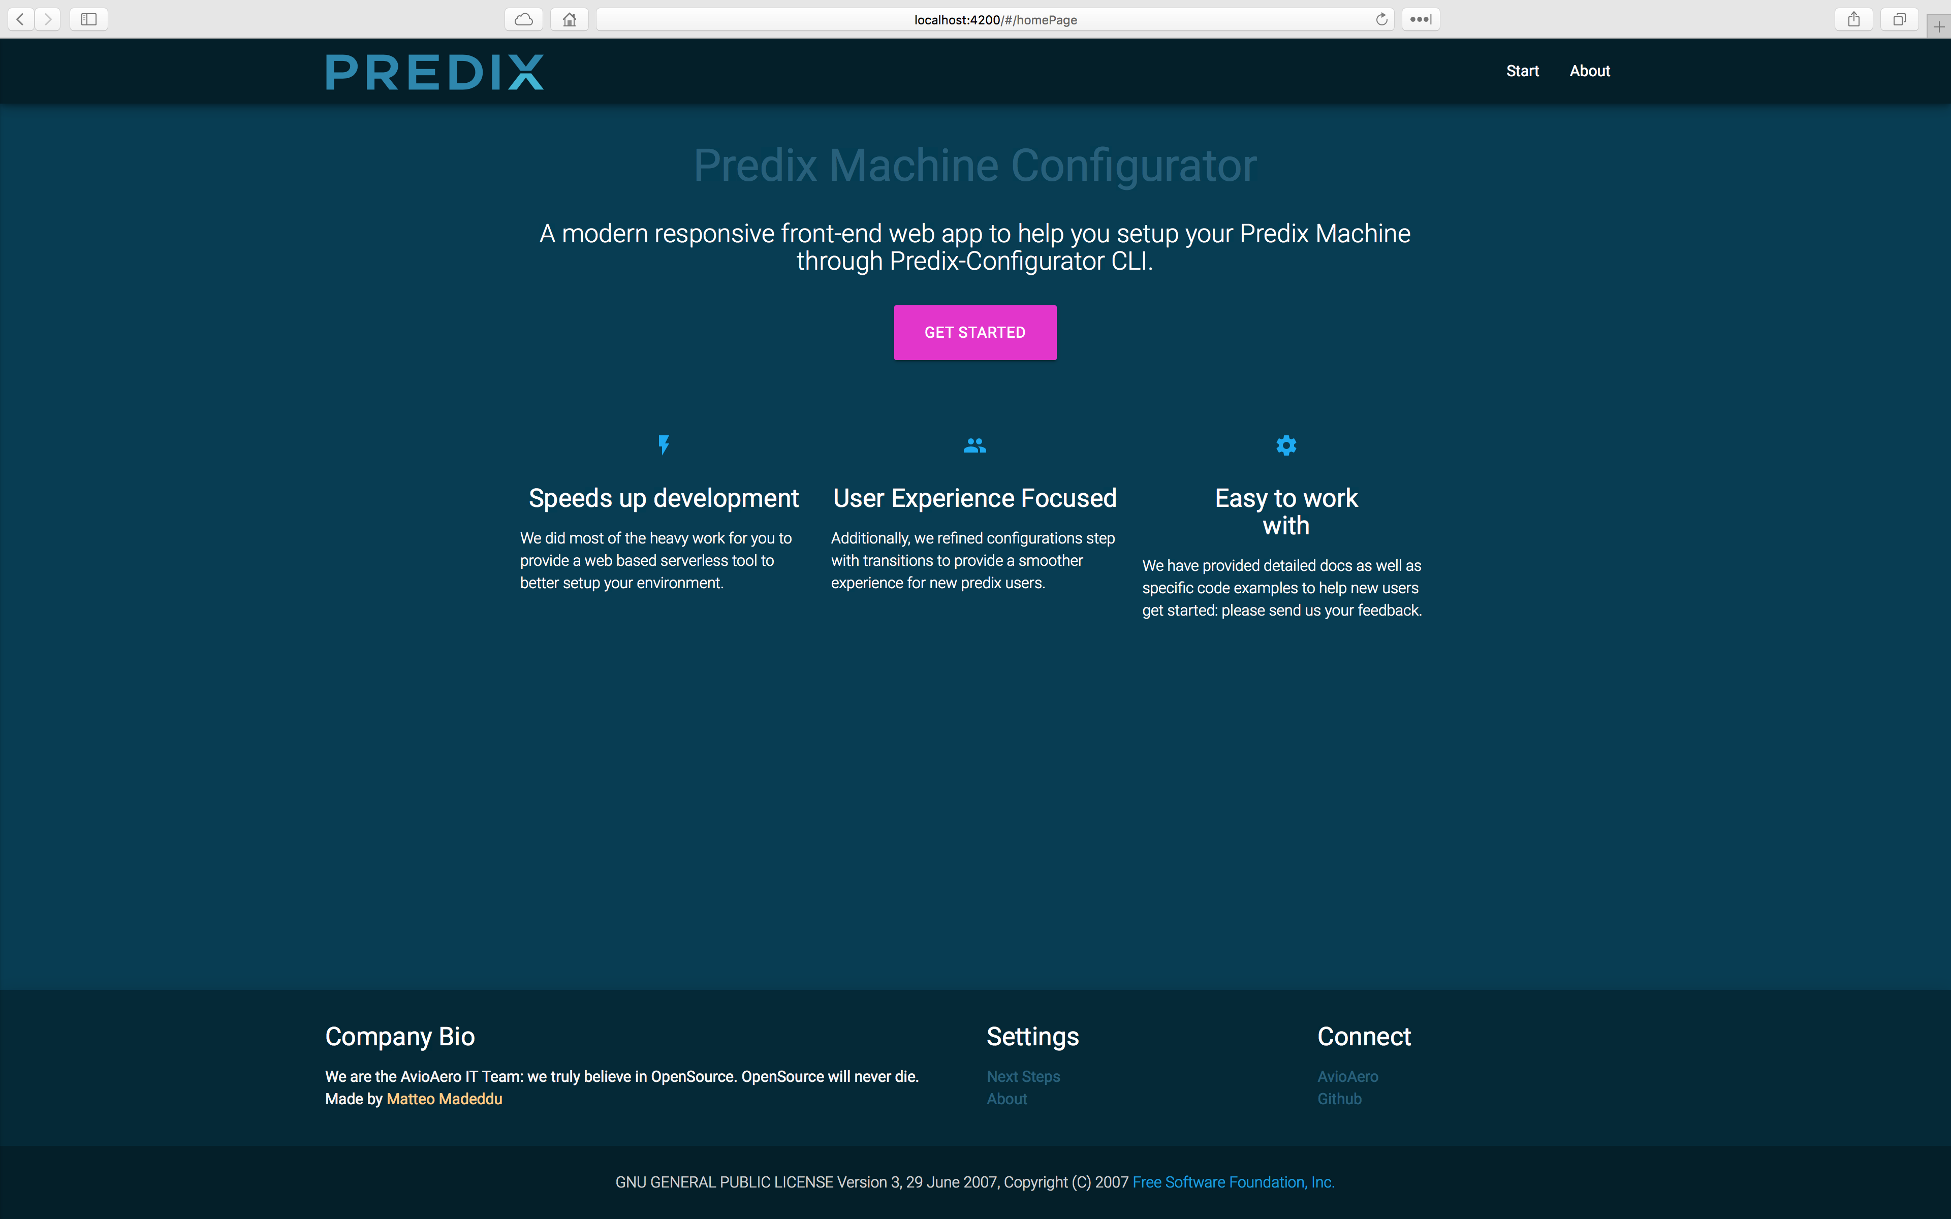The width and height of the screenshot is (1951, 1219).
Task: Open iCloud tabs cloud icon
Action: 524,19
